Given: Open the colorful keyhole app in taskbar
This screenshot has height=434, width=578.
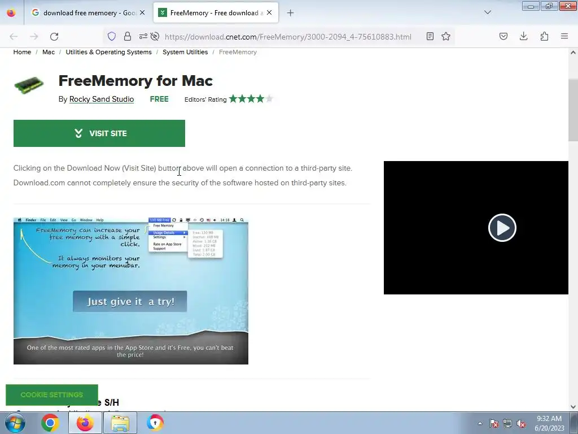Looking at the screenshot, I should pyautogui.click(x=155, y=423).
